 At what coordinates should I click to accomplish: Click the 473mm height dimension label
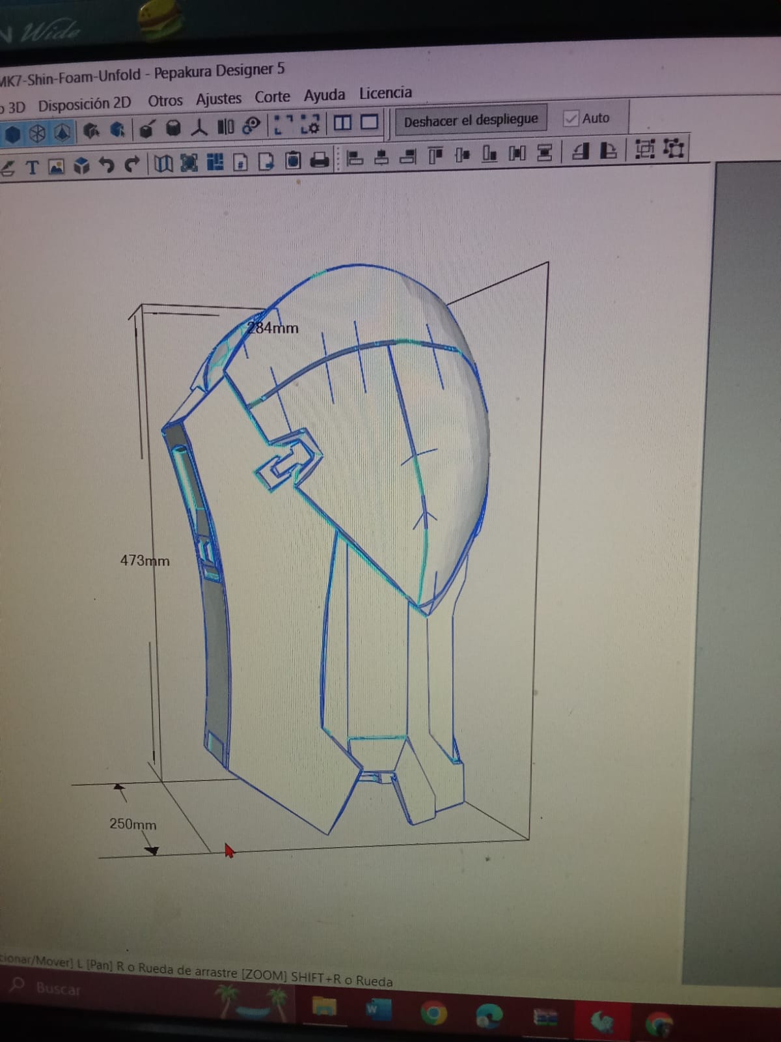(x=144, y=561)
